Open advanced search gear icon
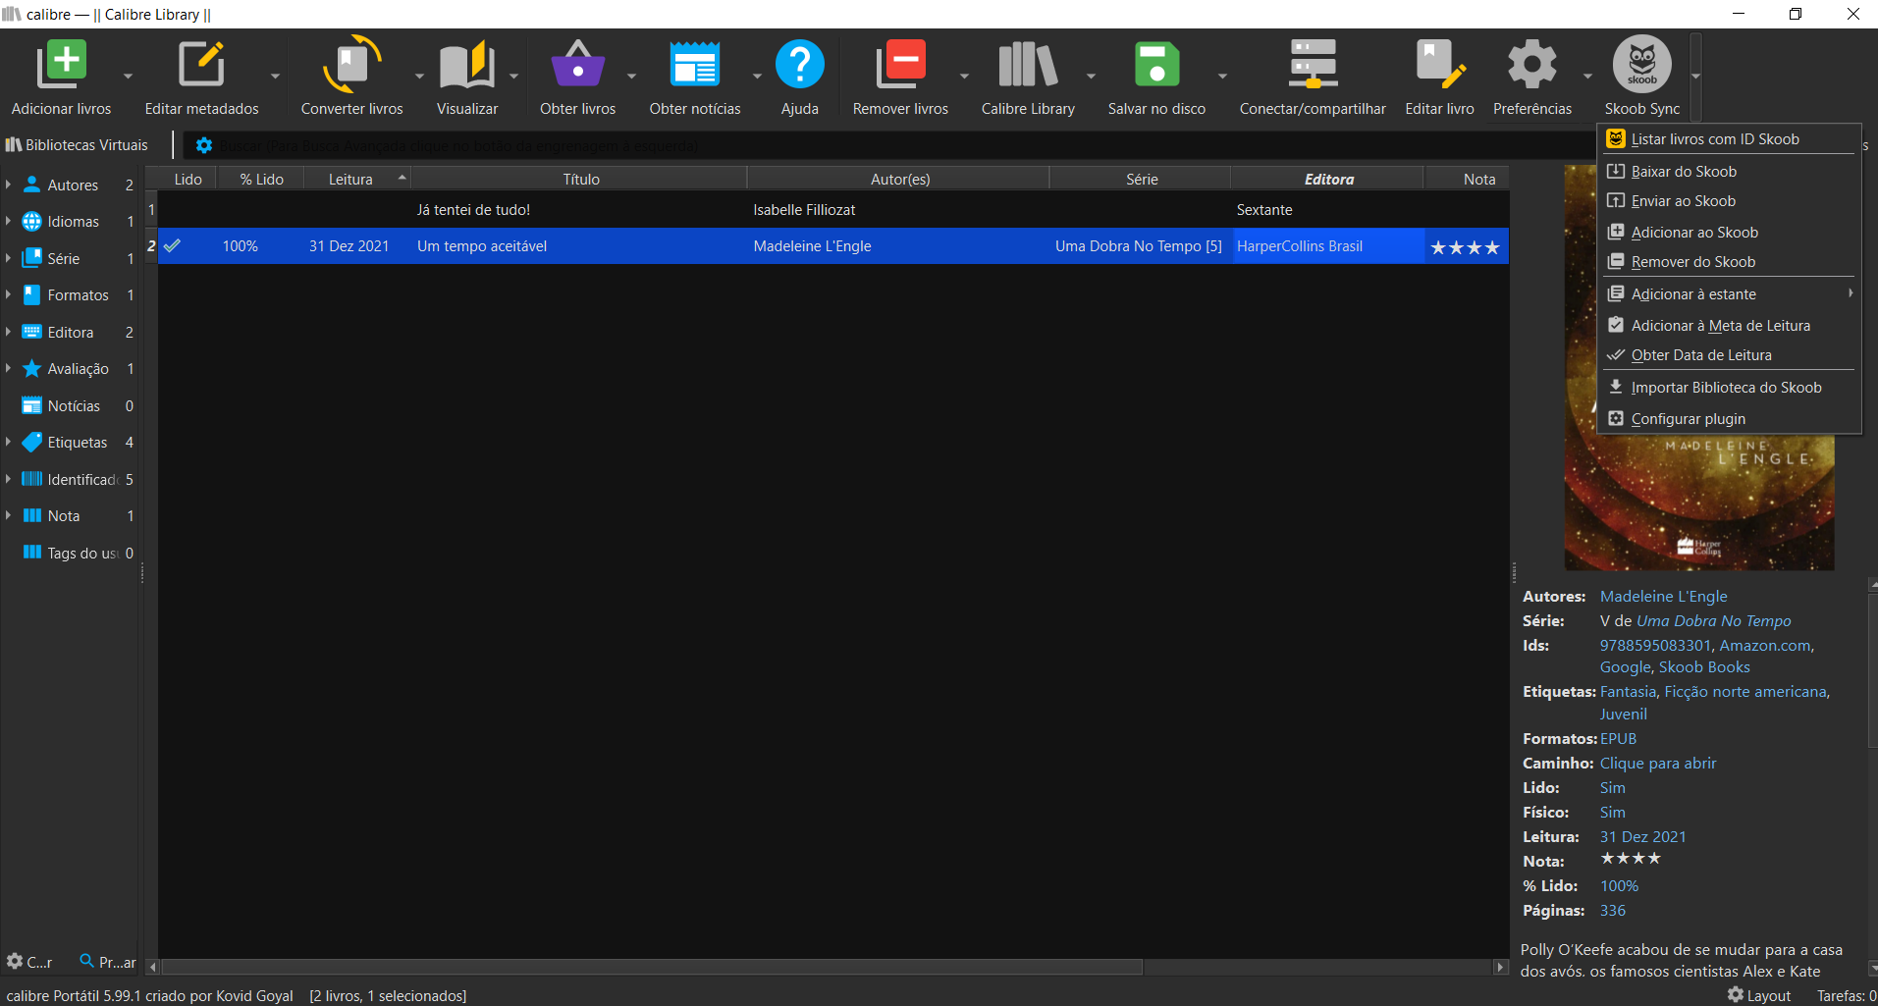 pyautogui.click(x=204, y=145)
